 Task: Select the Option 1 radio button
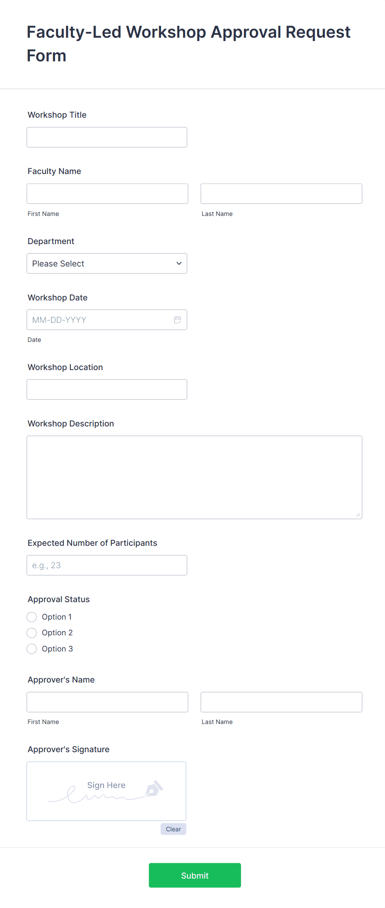tap(31, 617)
